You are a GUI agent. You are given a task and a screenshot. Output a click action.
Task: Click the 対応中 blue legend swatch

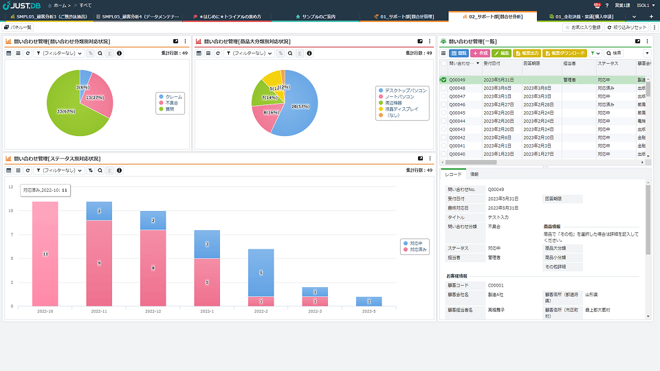pyautogui.click(x=404, y=243)
